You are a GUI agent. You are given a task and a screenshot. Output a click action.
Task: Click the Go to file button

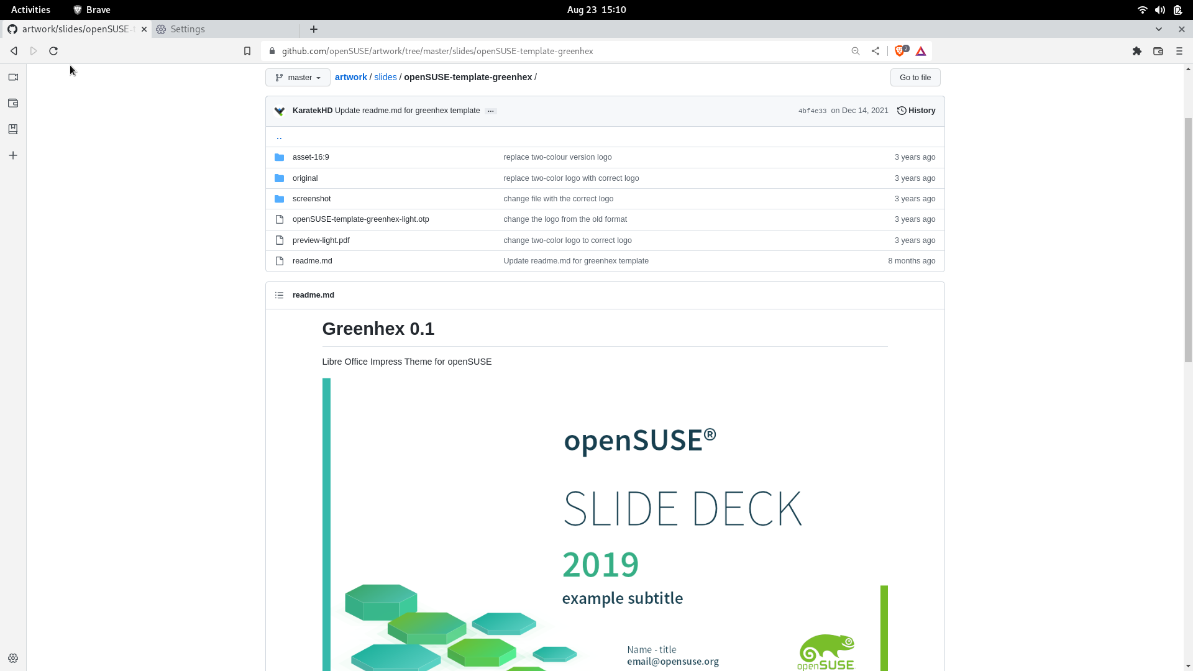click(x=915, y=78)
